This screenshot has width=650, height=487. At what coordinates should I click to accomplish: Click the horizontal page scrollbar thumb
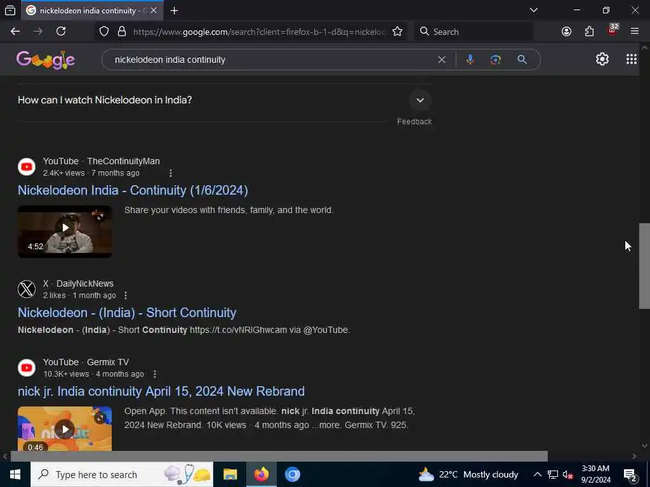click(x=279, y=456)
